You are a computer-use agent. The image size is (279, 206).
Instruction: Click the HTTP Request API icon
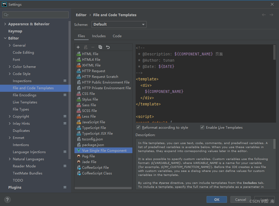coord(79,71)
